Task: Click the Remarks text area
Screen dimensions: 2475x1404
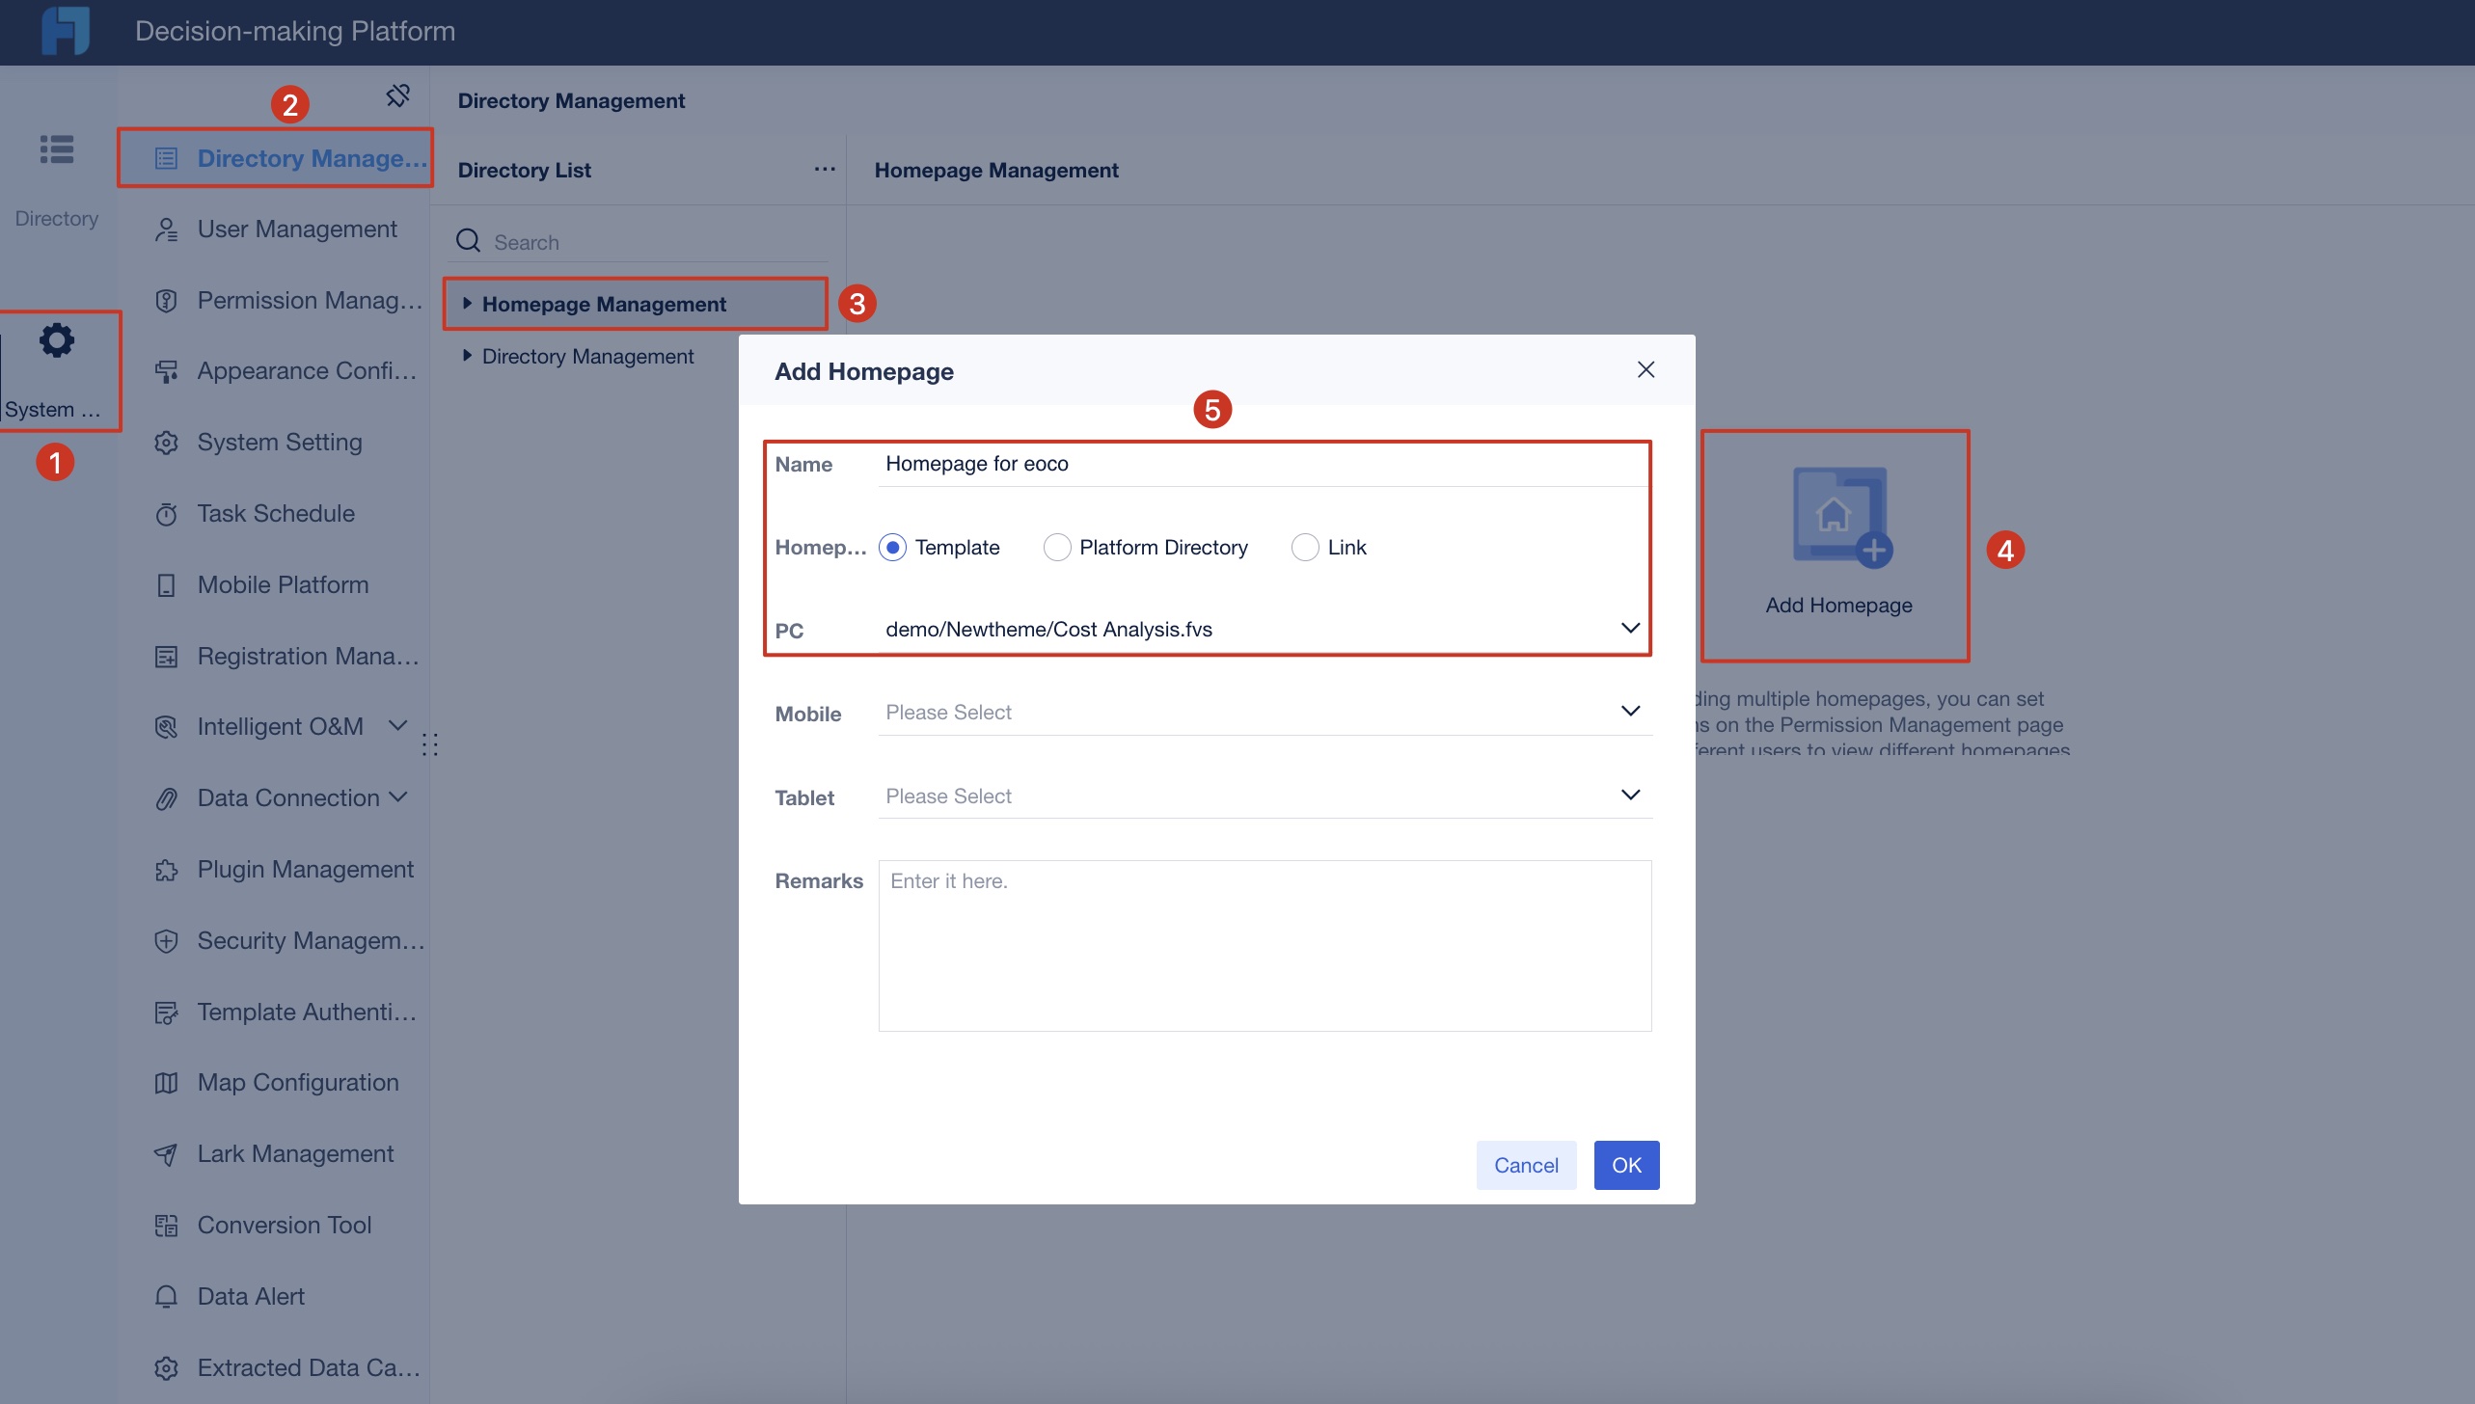Action: (x=1265, y=946)
